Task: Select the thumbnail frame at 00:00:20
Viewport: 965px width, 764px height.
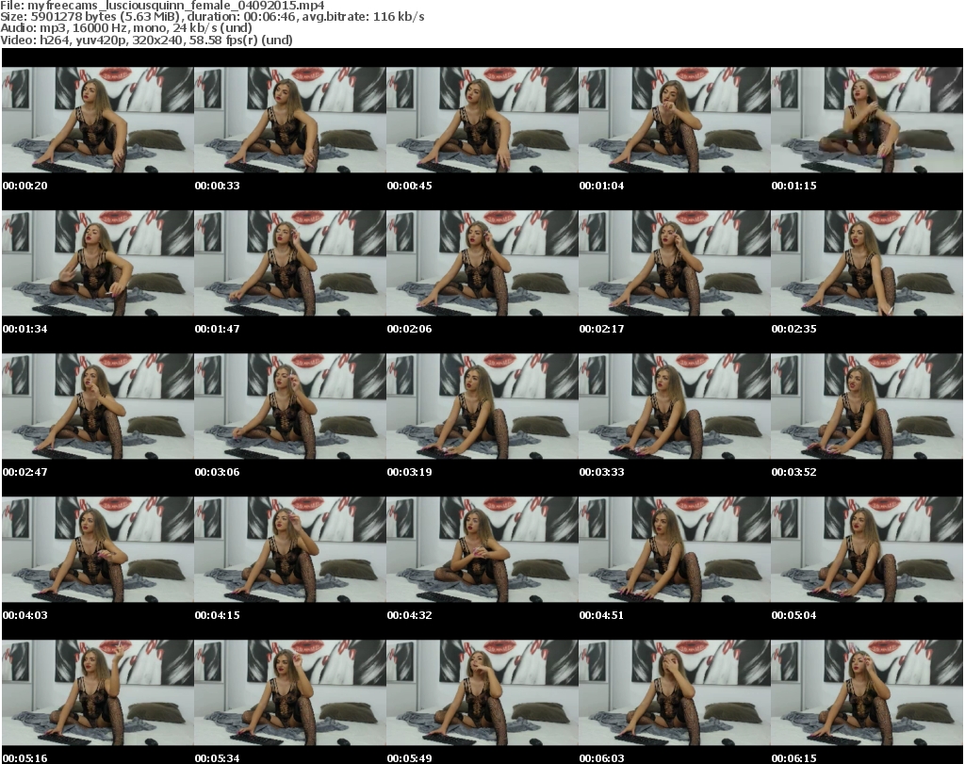Action: coord(98,120)
